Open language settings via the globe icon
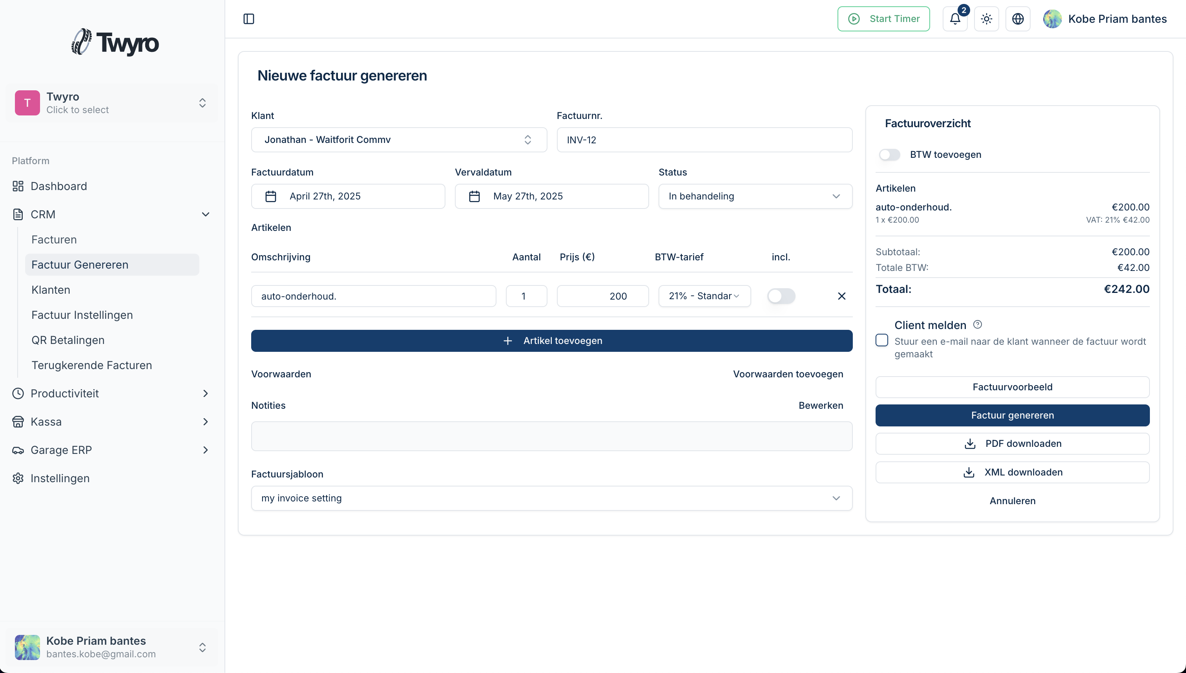 [1018, 19]
